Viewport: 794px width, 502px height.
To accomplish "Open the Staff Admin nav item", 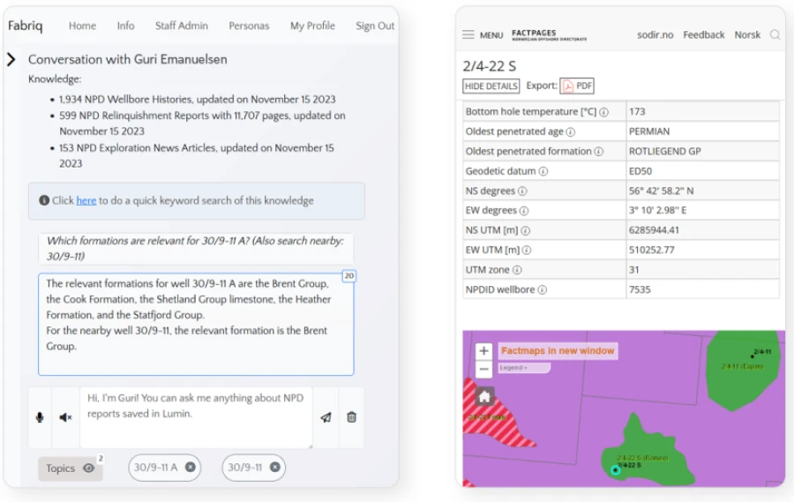I will tap(181, 26).
